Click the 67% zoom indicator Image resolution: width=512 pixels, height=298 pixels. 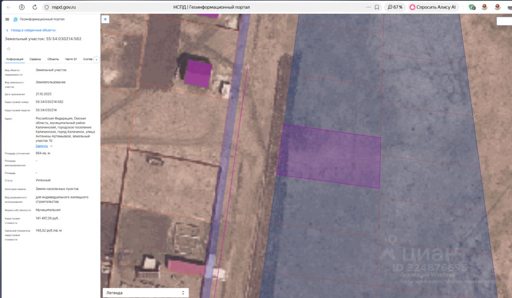coord(395,7)
